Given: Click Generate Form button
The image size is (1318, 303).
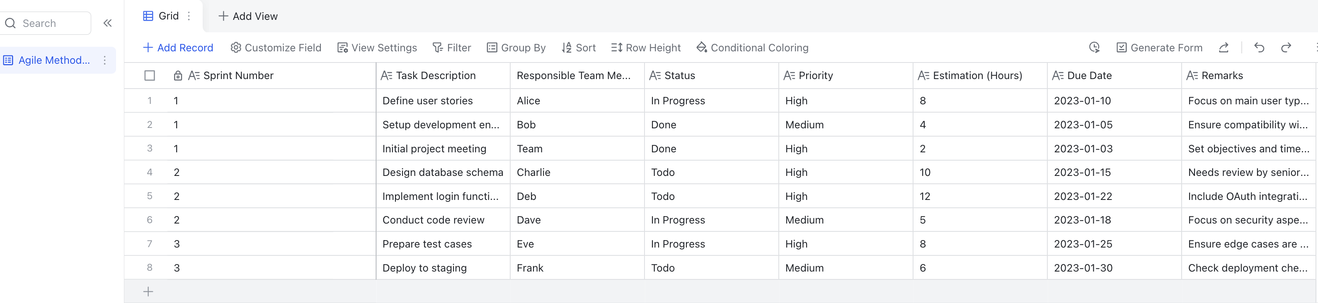Looking at the screenshot, I should tap(1159, 48).
